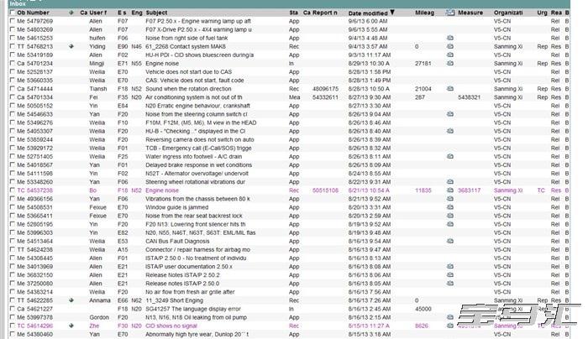This screenshot has height=339, width=588.
Task: Click date '9/6/13 6:00 AM'
Action: 368,21
